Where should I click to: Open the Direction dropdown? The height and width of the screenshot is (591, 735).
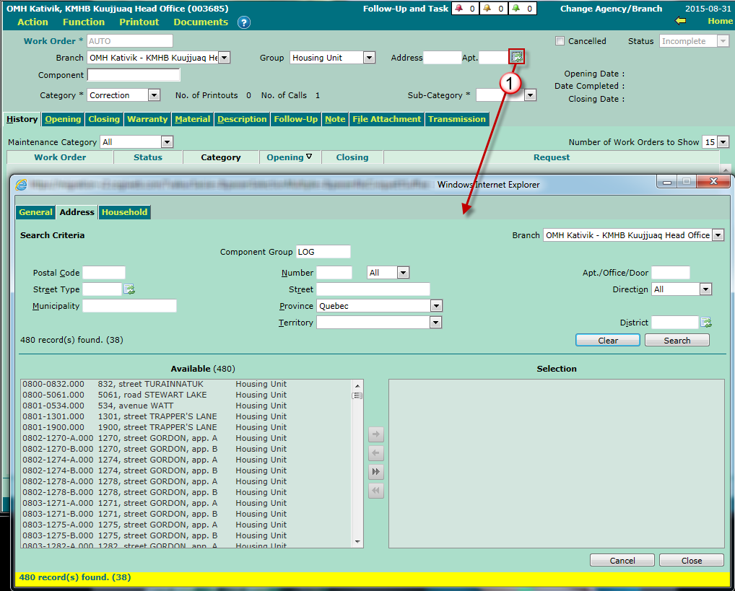pyautogui.click(x=705, y=289)
